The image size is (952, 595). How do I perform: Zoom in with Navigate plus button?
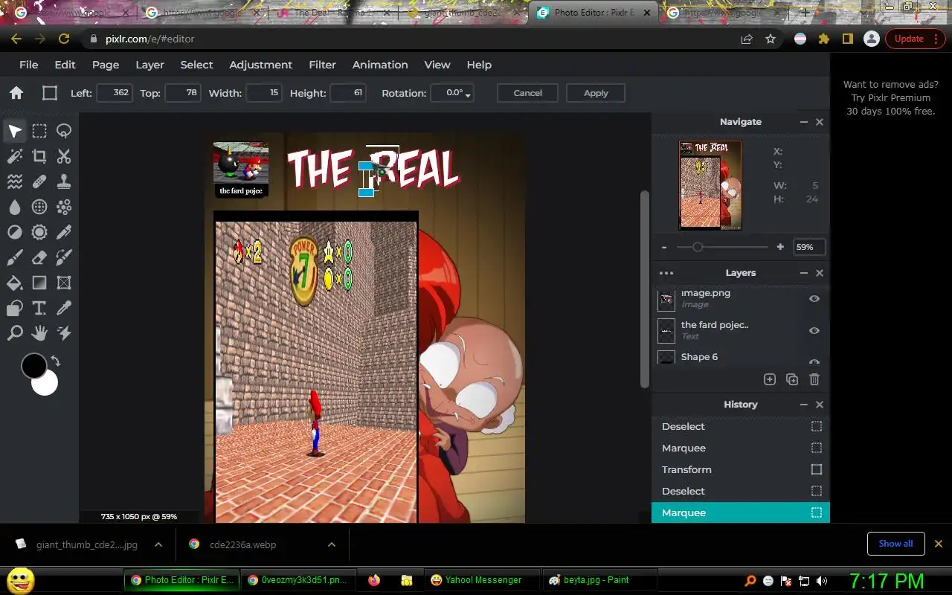click(780, 247)
